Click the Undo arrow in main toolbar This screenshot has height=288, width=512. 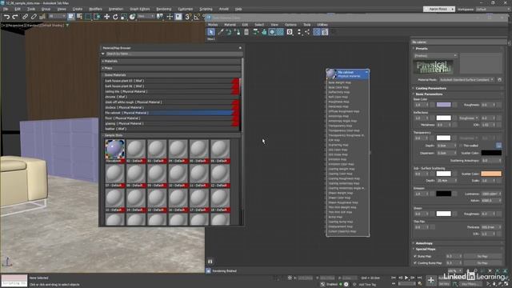pyautogui.click(x=6, y=17)
